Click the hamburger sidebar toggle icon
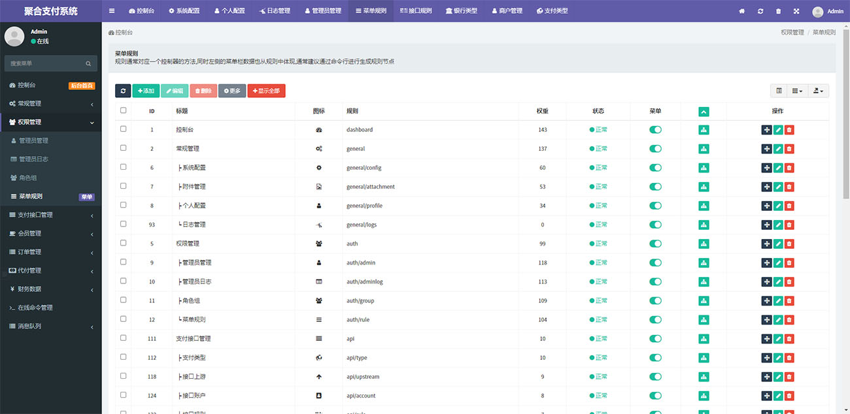 click(x=112, y=11)
